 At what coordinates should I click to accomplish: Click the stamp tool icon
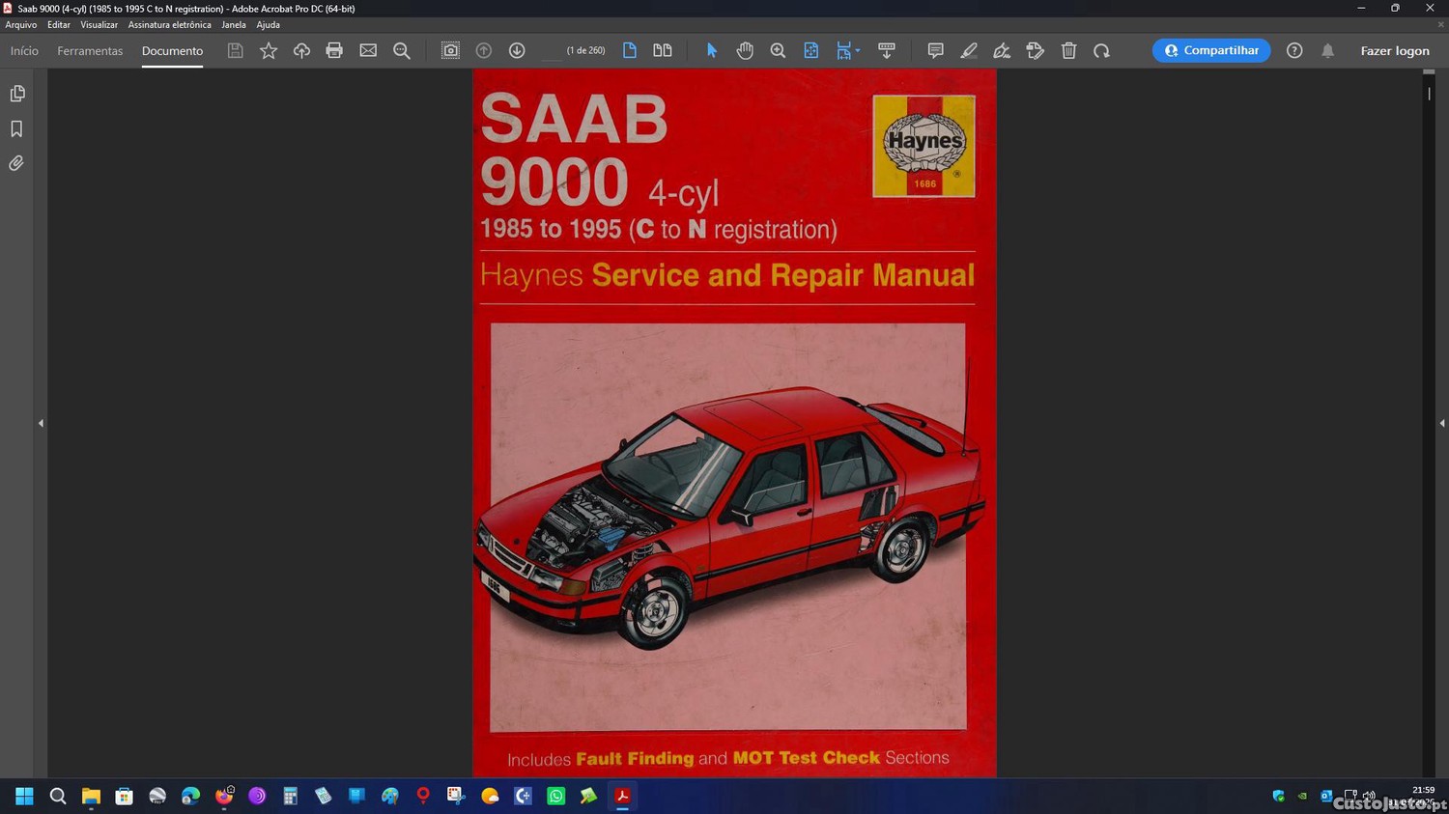click(x=1036, y=50)
